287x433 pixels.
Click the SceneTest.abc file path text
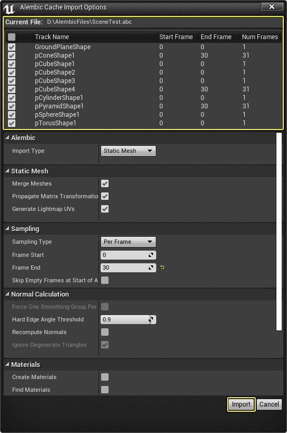point(89,22)
